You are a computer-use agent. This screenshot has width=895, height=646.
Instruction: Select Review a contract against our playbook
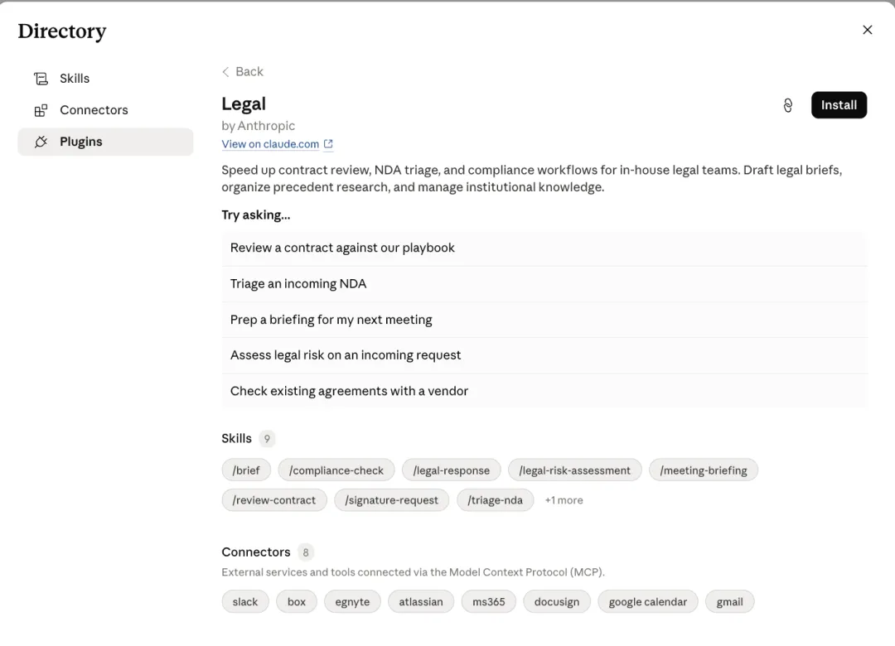[544, 248]
